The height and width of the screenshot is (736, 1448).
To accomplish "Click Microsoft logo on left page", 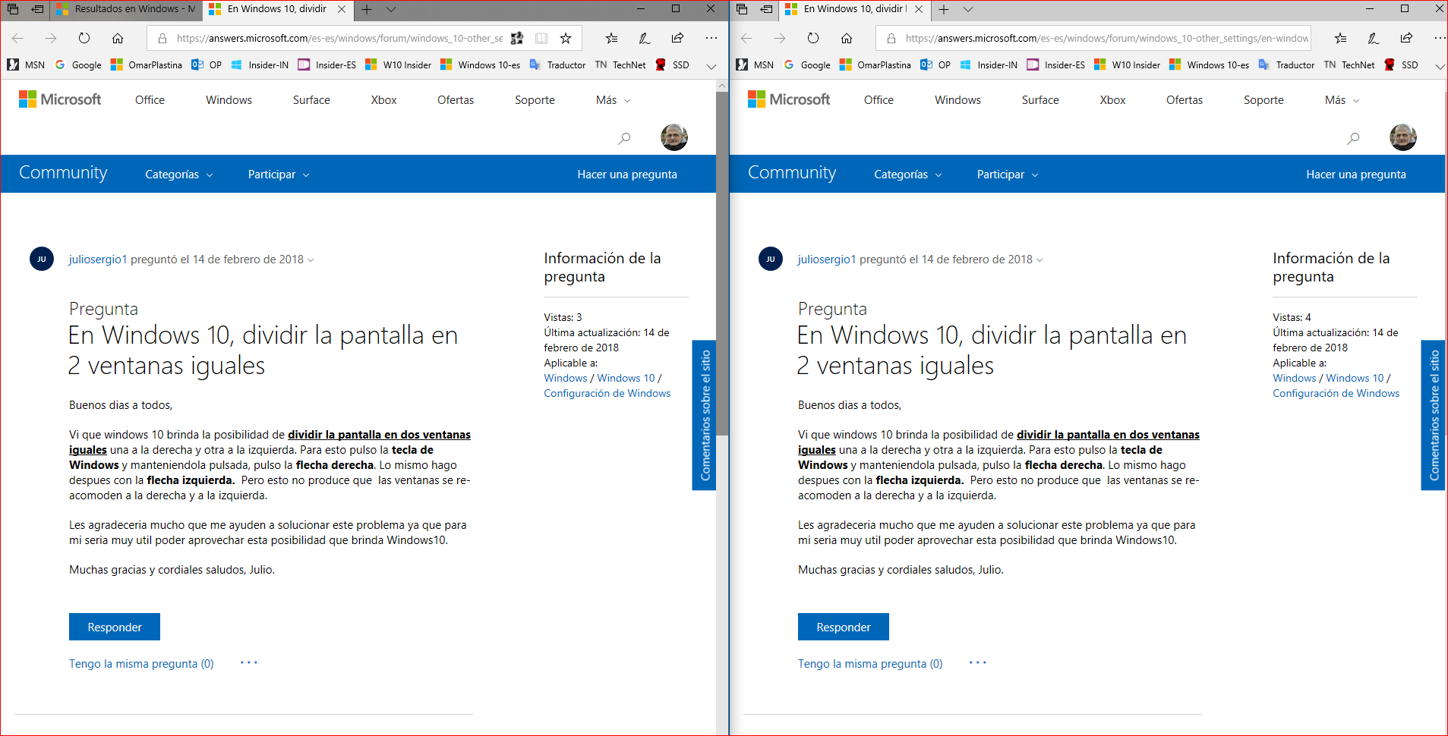I will click(60, 99).
